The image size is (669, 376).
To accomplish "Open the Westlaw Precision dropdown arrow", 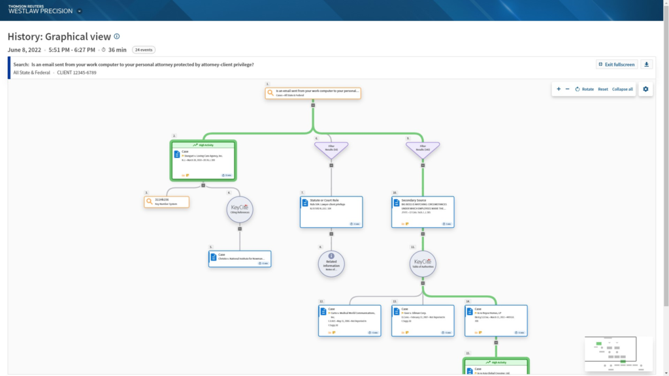I will click(x=79, y=10).
